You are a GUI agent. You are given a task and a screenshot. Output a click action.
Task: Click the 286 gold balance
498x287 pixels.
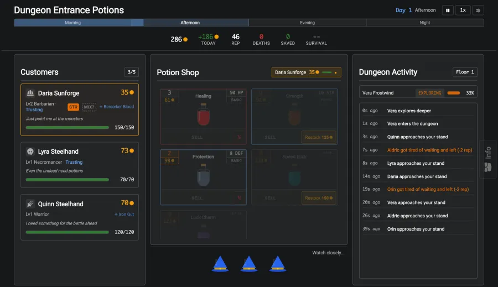(179, 39)
